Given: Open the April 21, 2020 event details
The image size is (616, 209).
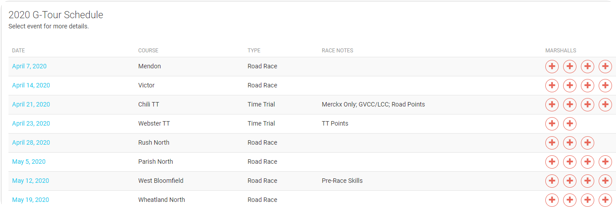Looking at the screenshot, I should pos(31,104).
